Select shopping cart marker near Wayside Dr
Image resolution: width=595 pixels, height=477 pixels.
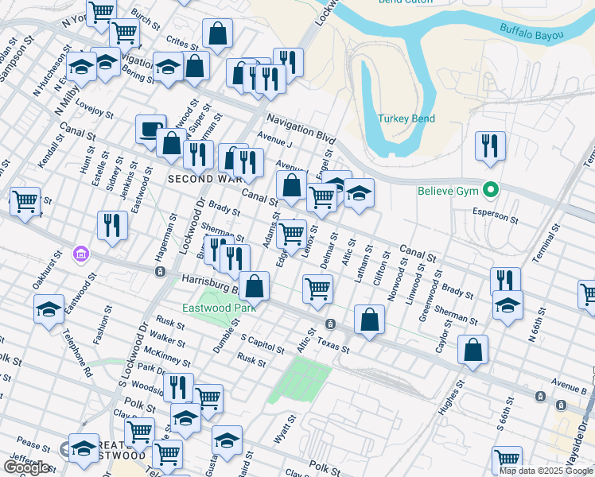tap(507, 462)
